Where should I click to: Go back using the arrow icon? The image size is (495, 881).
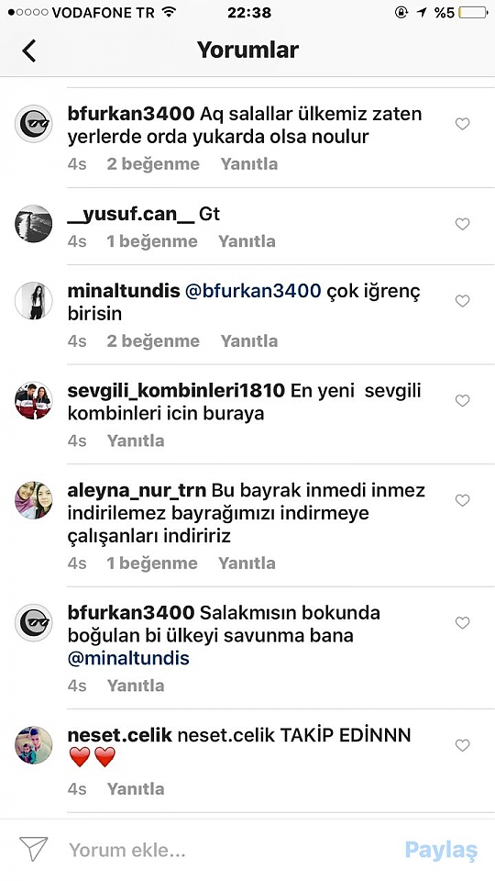click(29, 50)
